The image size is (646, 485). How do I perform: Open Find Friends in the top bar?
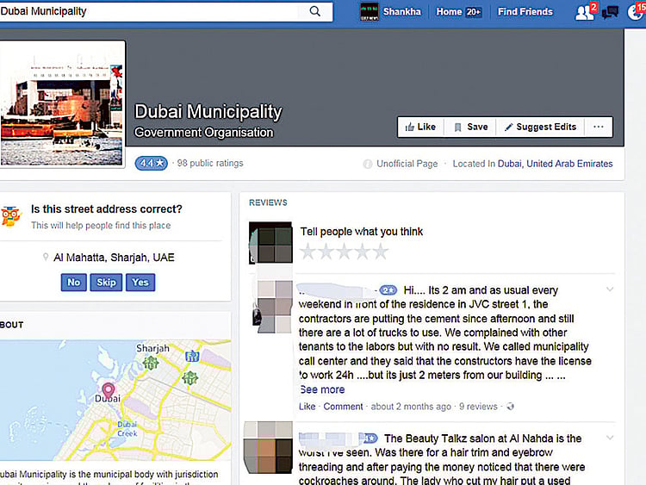(x=525, y=12)
